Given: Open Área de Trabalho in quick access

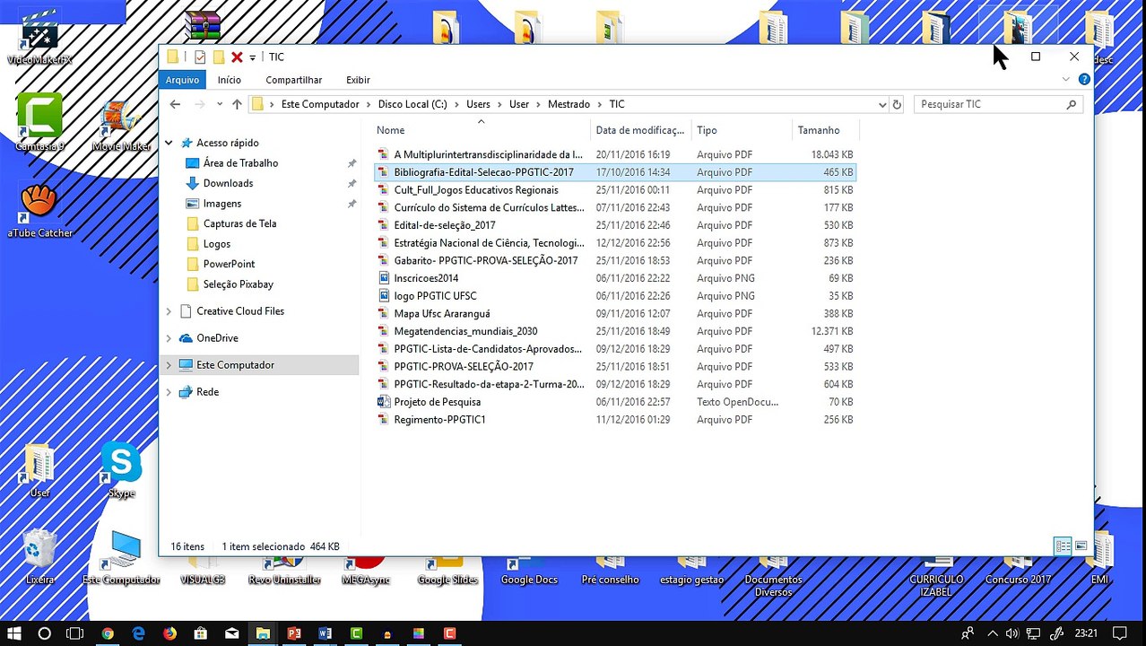Looking at the screenshot, I should point(240,163).
